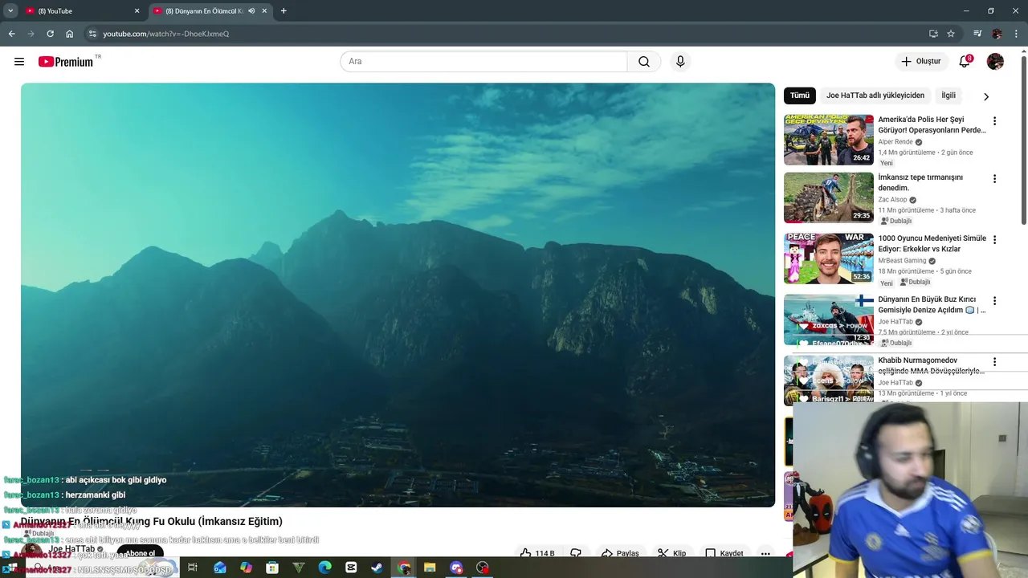
Task: Open options for "1000 Oyuncu Medeniyeti" video
Action: pos(994,240)
